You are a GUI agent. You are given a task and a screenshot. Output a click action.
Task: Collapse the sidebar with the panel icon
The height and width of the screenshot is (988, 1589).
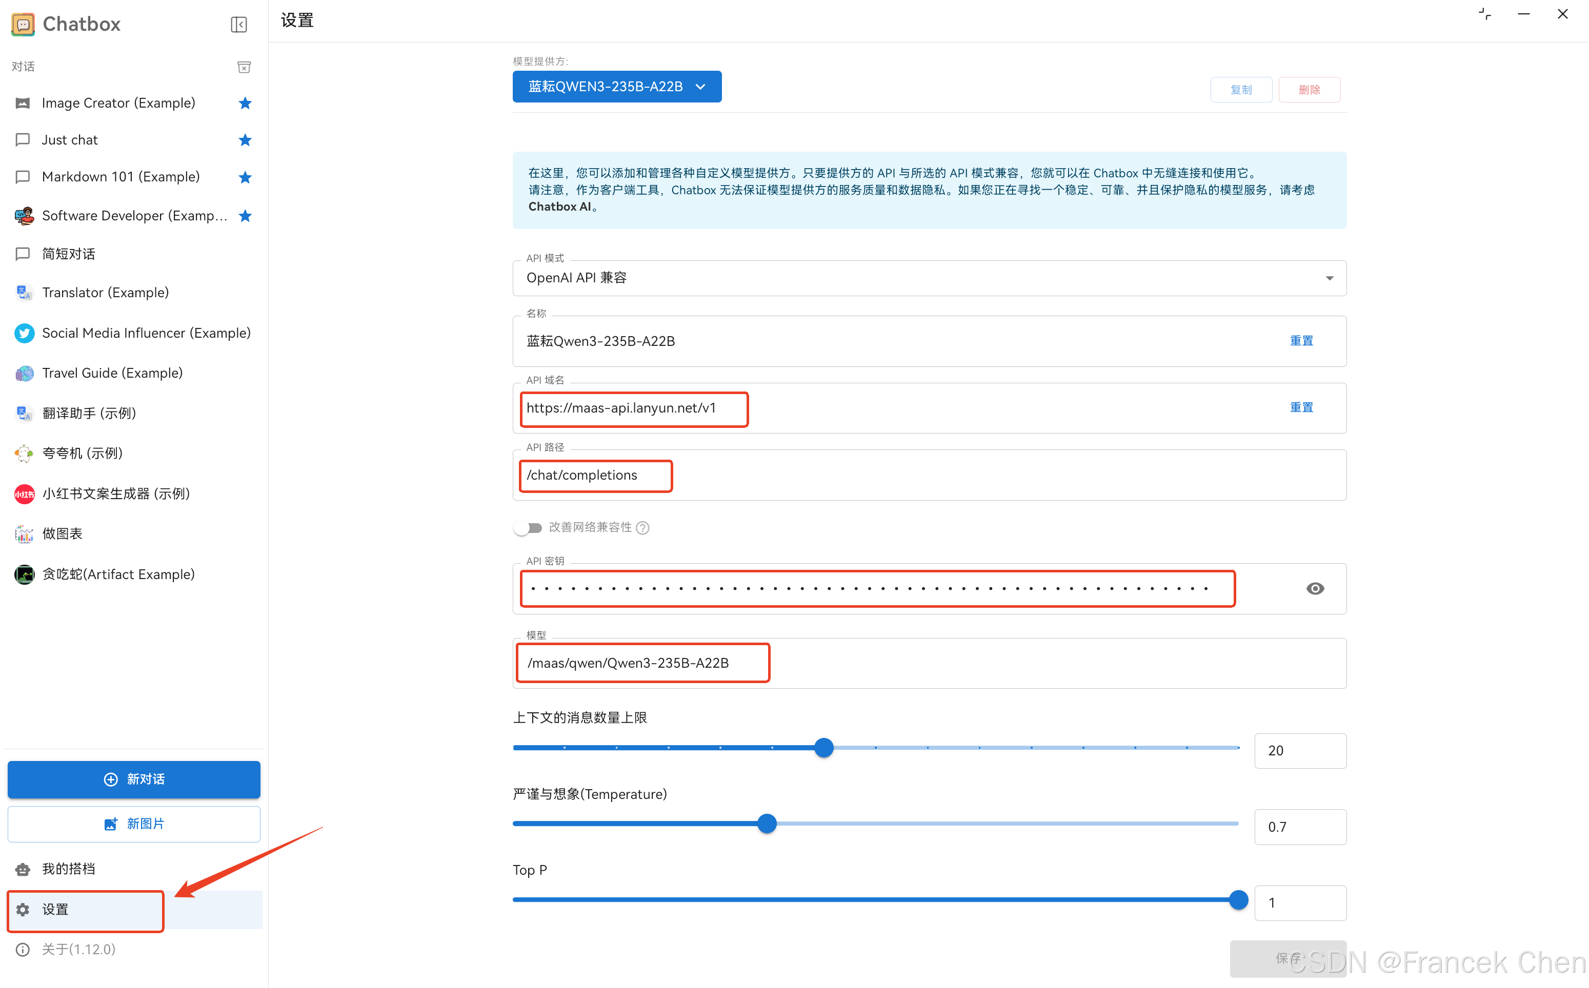(x=238, y=24)
